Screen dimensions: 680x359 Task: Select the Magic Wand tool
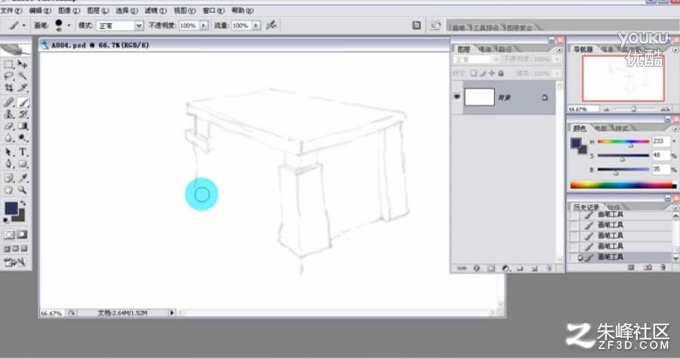pyautogui.click(x=22, y=76)
